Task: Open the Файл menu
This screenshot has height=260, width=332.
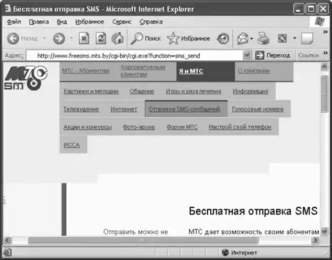Action: (14, 21)
